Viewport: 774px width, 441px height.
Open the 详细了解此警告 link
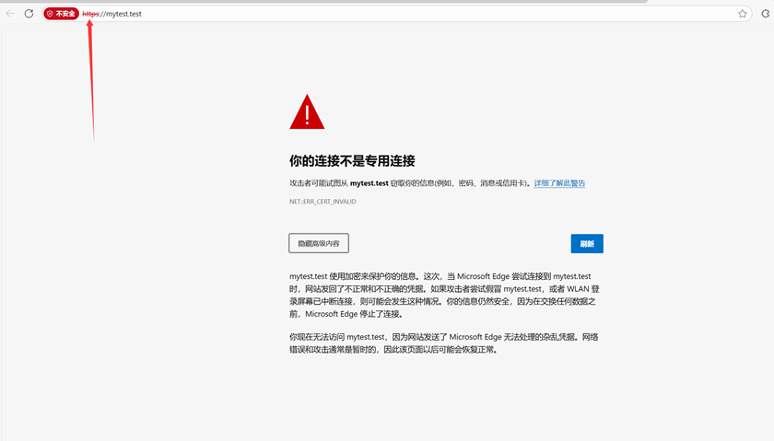tap(559, 183)
